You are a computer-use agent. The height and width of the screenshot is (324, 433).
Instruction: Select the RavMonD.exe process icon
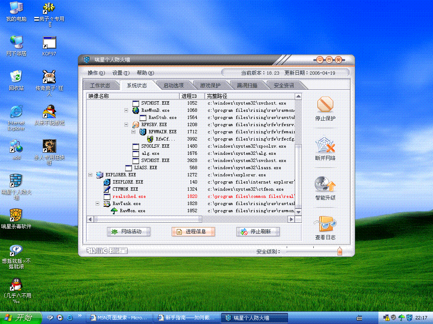click(136, 110)
